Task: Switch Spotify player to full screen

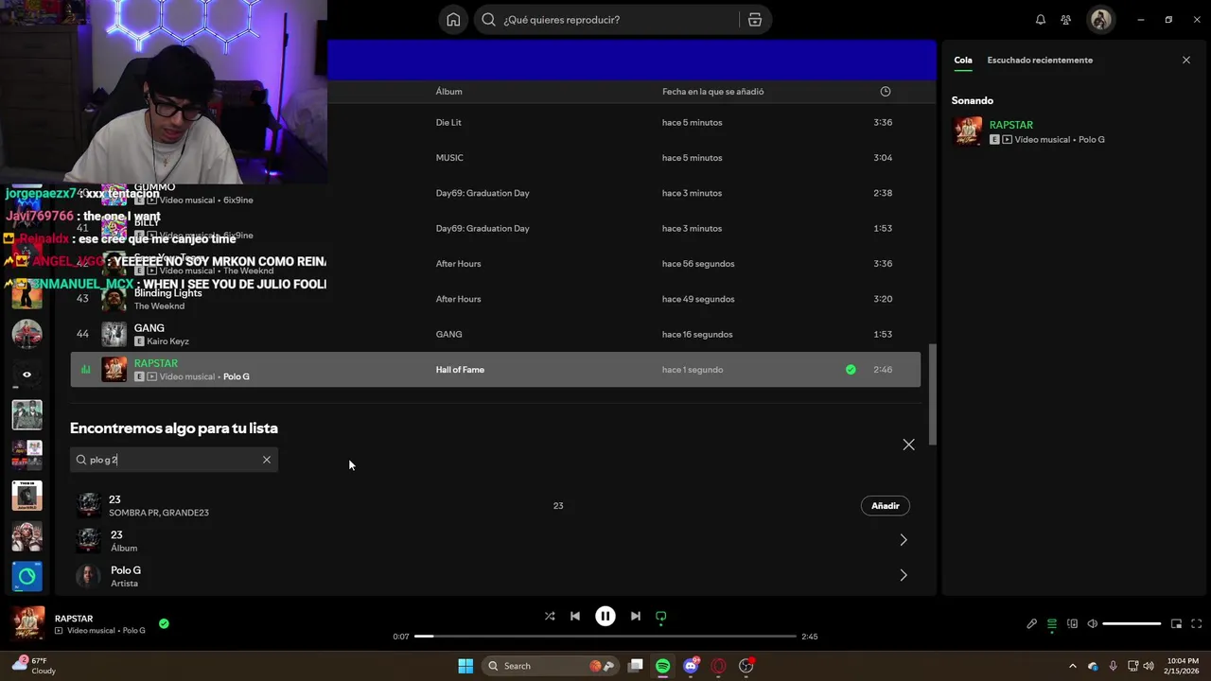Action: tap(1197, 624)
